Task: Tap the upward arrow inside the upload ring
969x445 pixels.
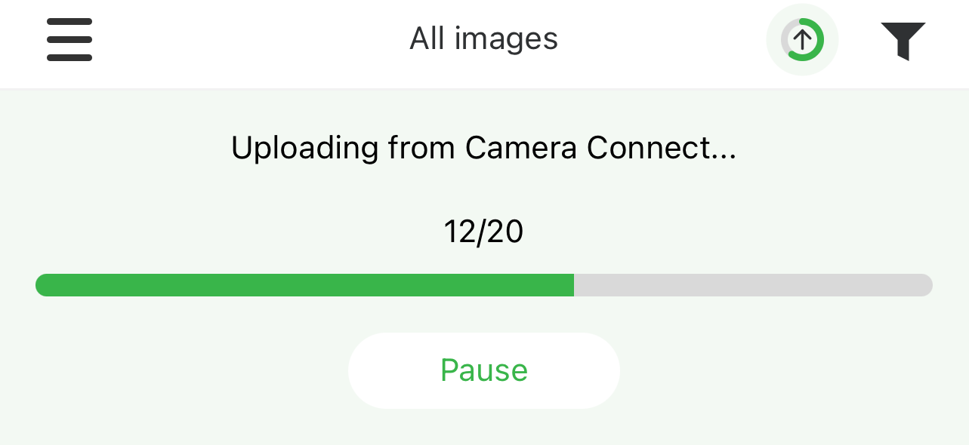Action: pyautogui.click(x=802, y=39)
